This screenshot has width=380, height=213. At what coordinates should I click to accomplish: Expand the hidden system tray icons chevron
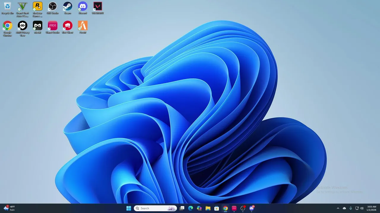338,208
